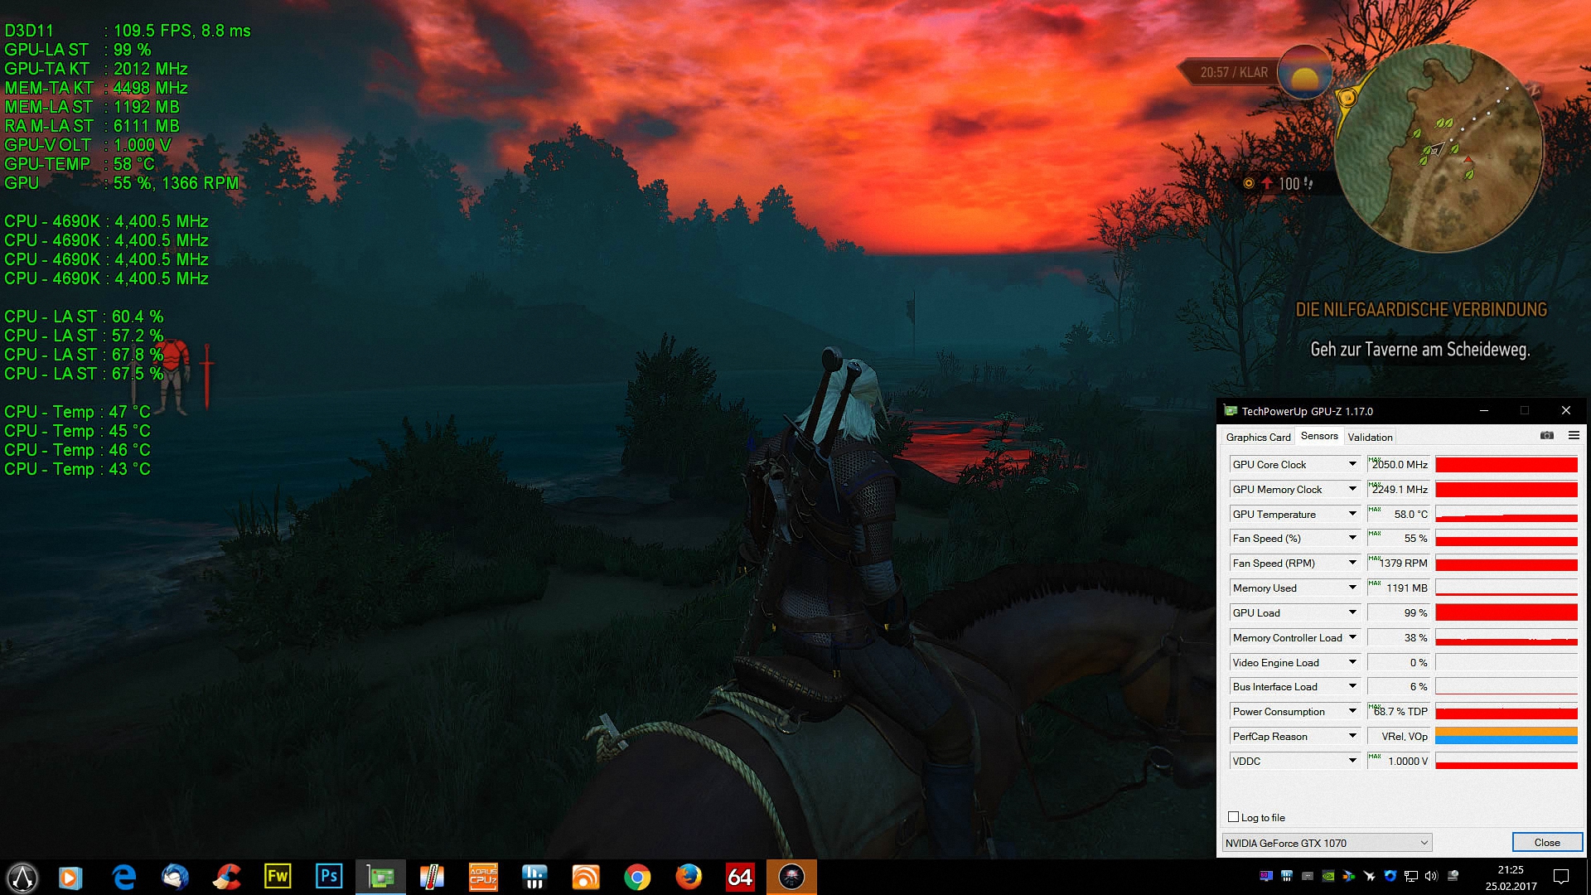Click the GPU Load value 99 %
The image size is (1591, 895).
[1399, 613]
